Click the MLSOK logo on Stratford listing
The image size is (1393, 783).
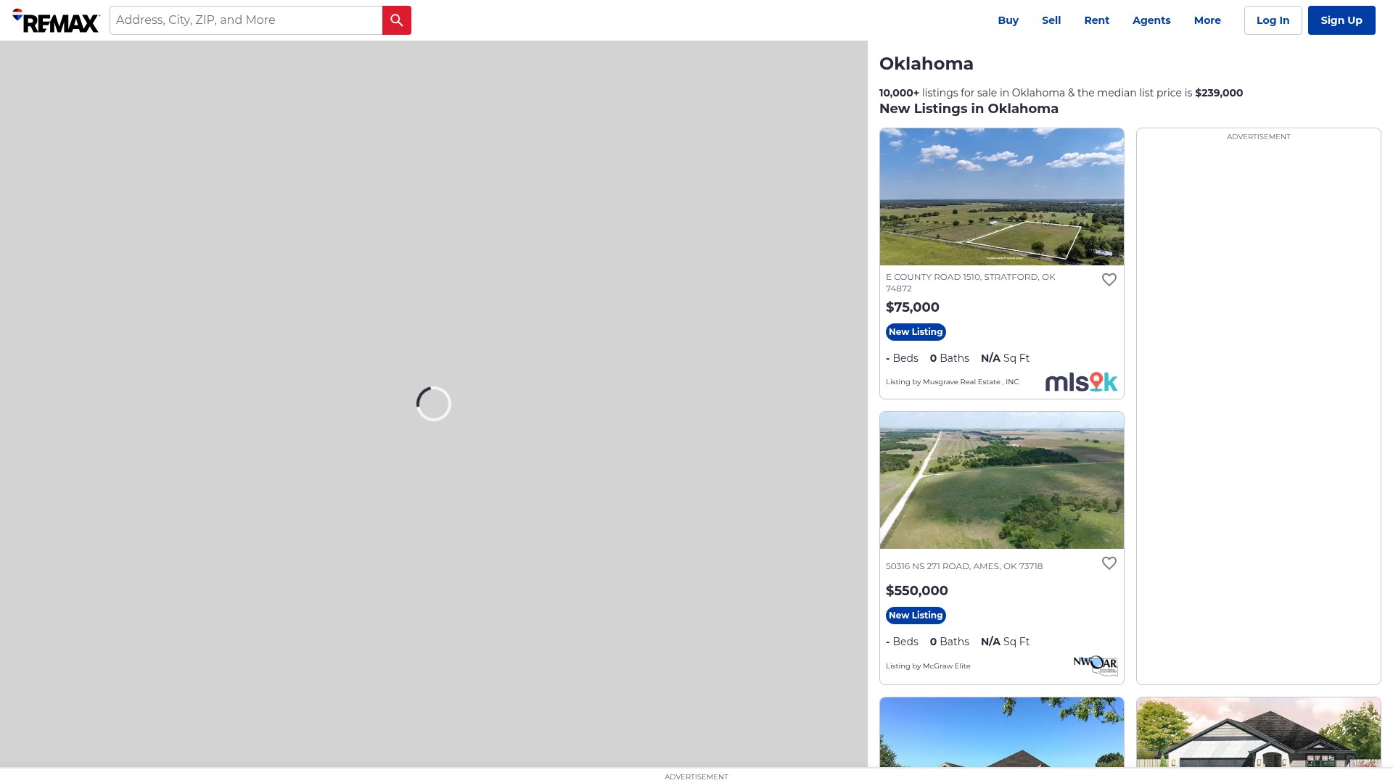click(1081, 382)
